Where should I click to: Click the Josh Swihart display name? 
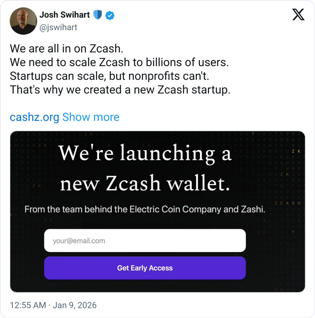point(64,15)
